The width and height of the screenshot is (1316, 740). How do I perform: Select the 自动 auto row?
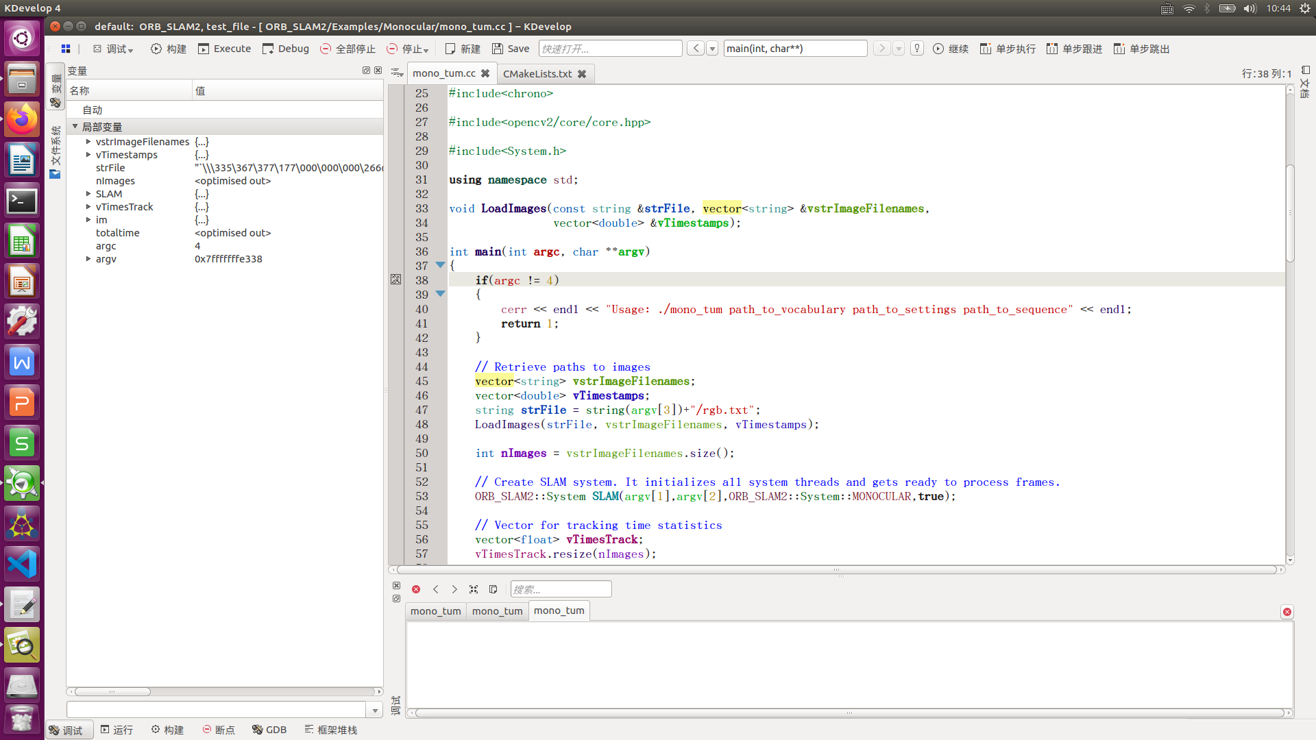pyautogui.click(x=225, y=110)
